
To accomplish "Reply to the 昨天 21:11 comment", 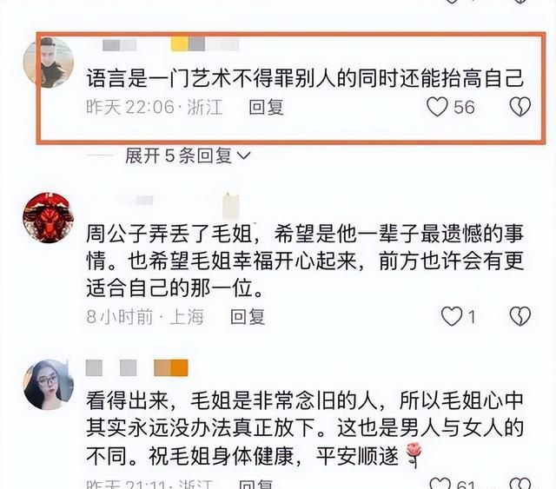I will tap(255, 484).
